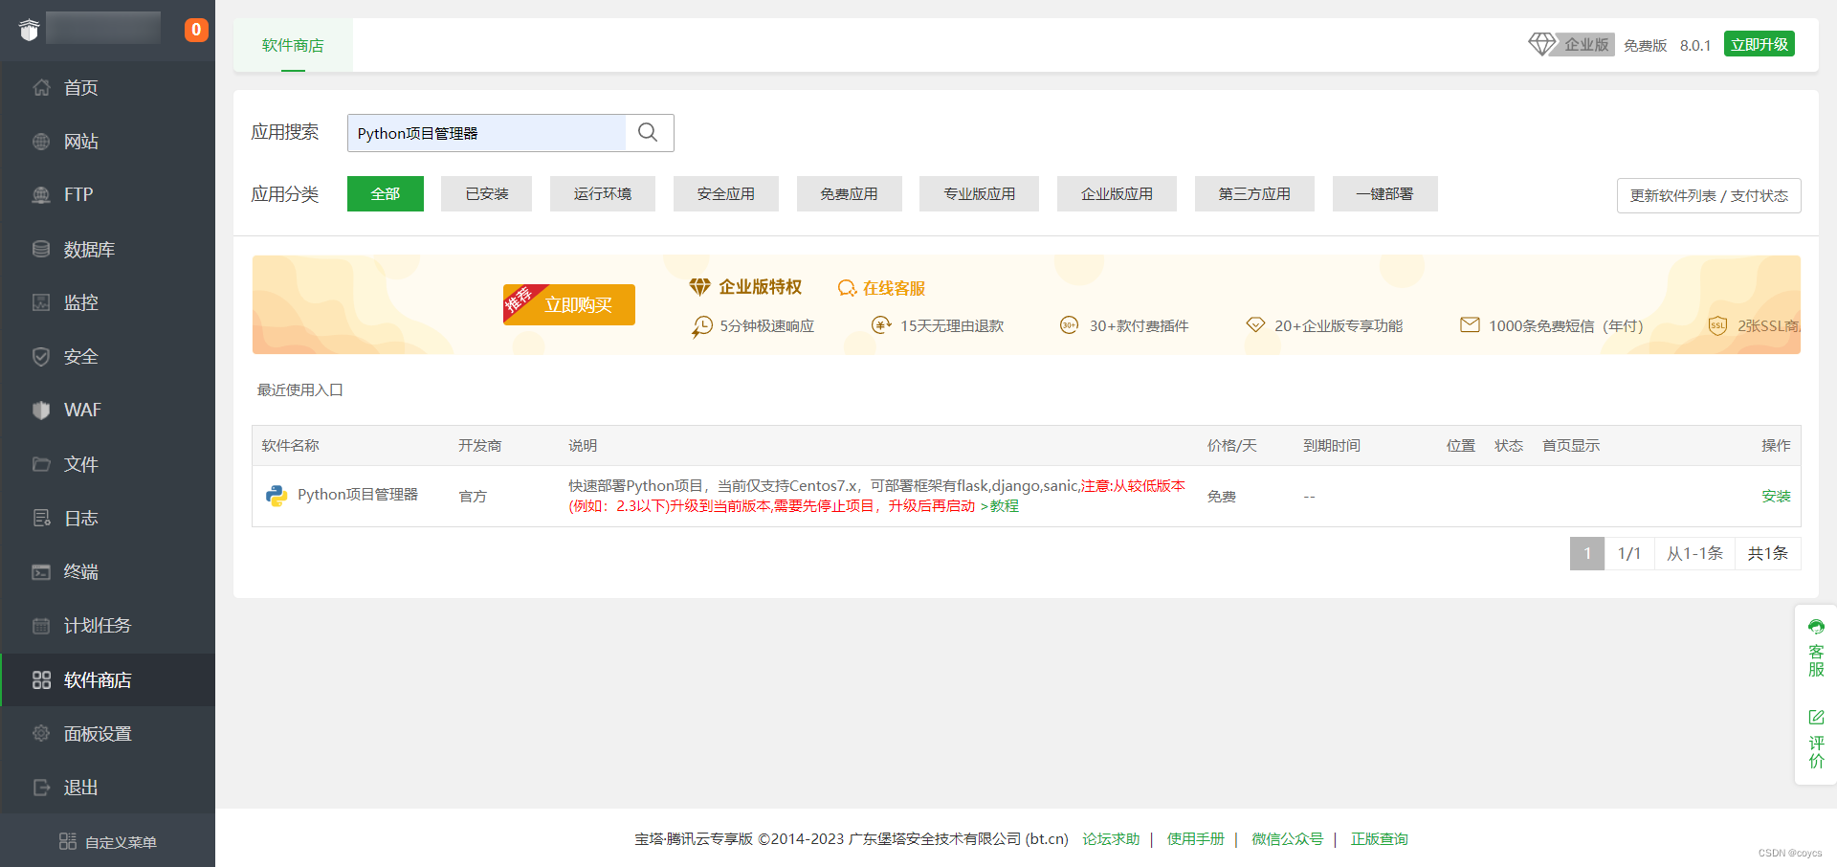Click the review edit icon 评价
This screenshot has height=867, width=1837.
click(1816, 717)
